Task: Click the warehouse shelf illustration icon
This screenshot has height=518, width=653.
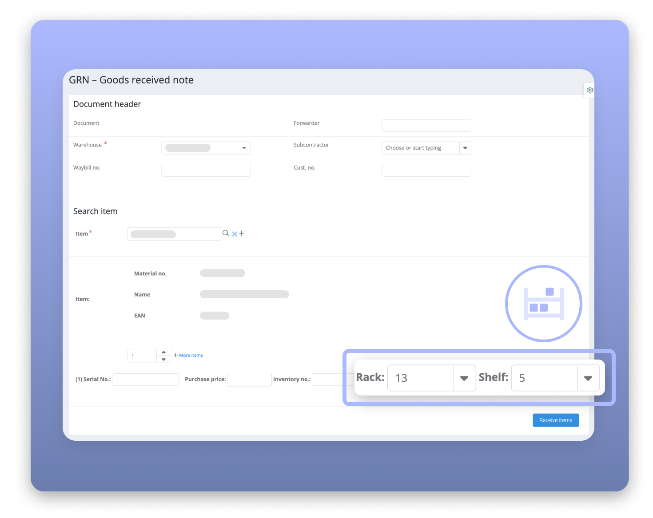Action: click(544, 304)
